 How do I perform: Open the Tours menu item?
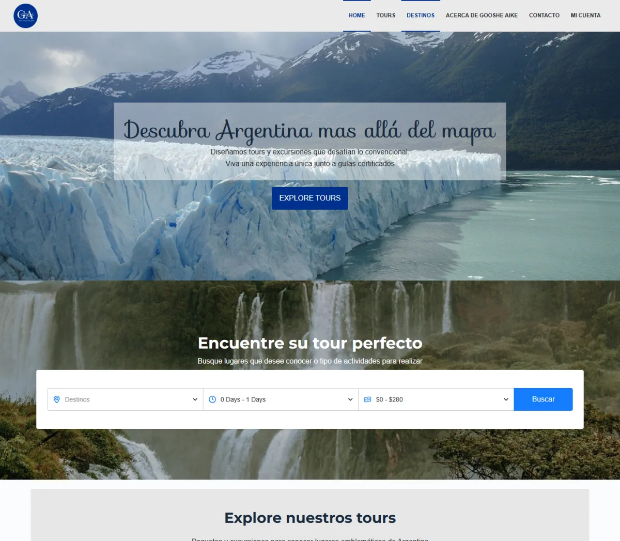point(386,16)
